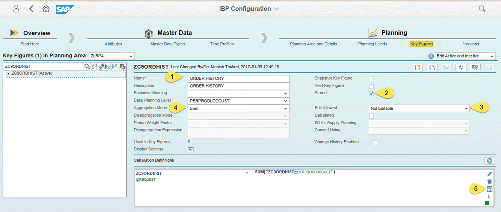
Task: Click the @REQUEST text in calculation
Action: (x=146, y=180)
